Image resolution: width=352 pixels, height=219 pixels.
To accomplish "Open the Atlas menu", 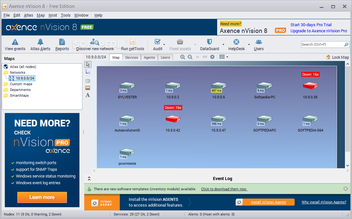I will click(29, 15).
